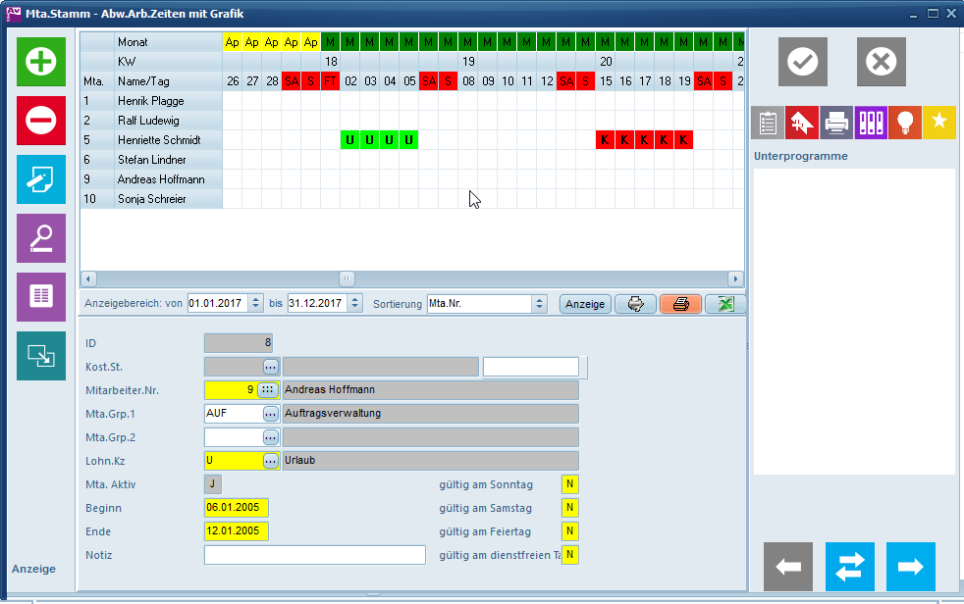This screenshot has width=964, height=604.
Task: Toggle the Mta. Aktiv J flag
Action: [213, 484]
